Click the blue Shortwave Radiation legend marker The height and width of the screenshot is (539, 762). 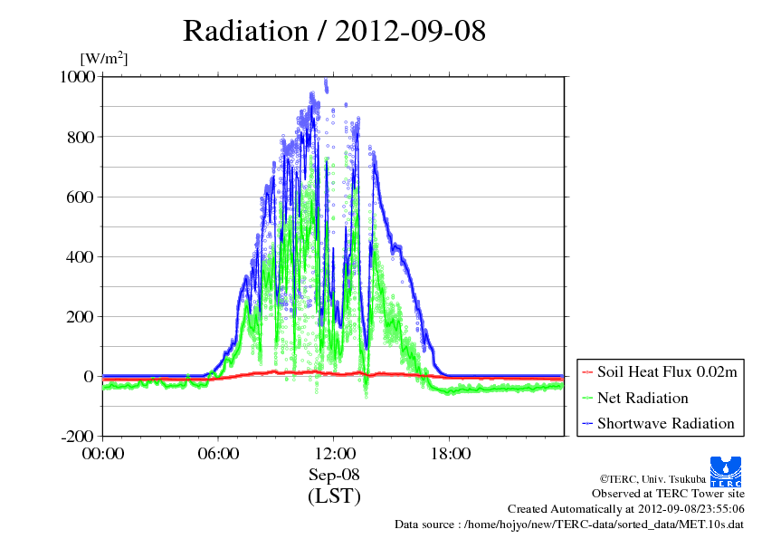point(587,423)
